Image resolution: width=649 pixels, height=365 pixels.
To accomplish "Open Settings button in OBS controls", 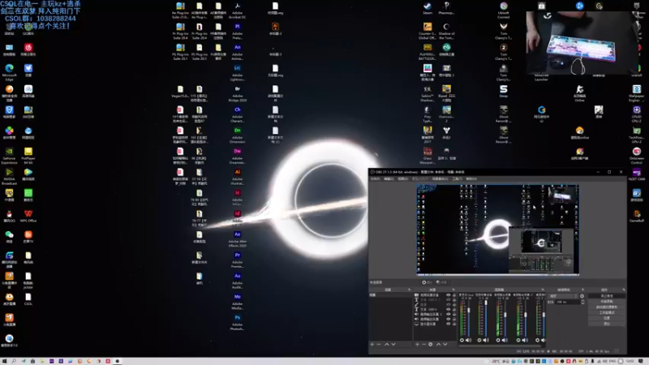I will 607,318.
